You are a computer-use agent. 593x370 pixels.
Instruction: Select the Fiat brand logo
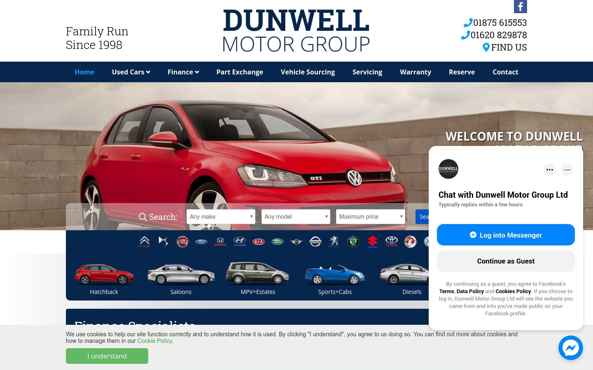click(x=182, y=242)
